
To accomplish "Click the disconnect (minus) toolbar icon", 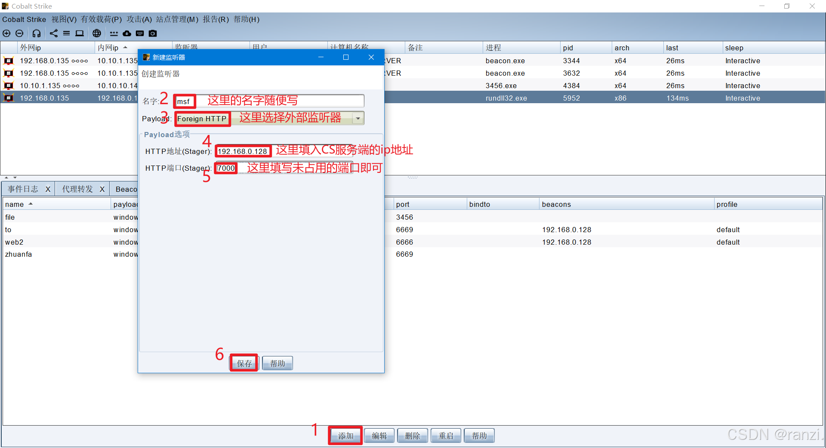I will [19, 33].
